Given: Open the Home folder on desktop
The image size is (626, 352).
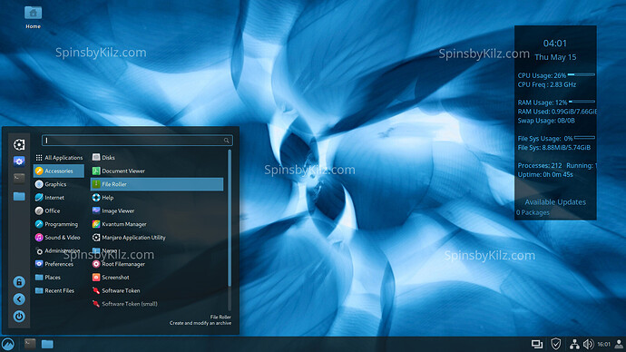Looking at the screenshot, I should 33,16.
